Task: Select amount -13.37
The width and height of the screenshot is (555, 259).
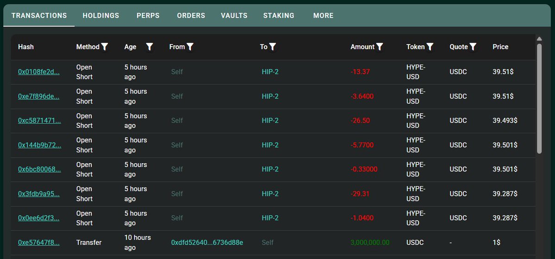Action: 360,72
